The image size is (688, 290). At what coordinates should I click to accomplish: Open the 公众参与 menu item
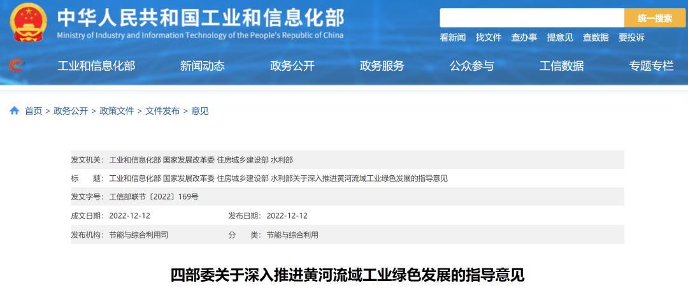(x=471, y=66)
